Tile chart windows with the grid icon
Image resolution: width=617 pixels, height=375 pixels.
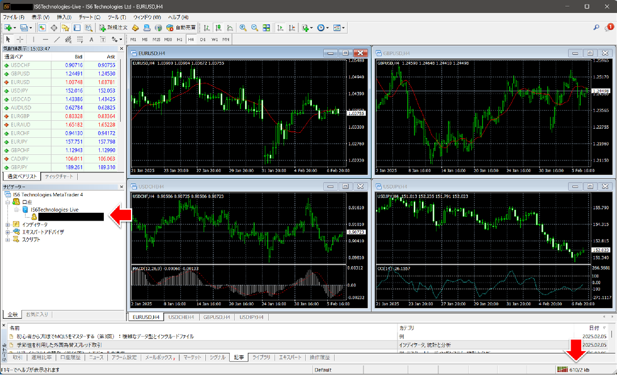(267, 28)
